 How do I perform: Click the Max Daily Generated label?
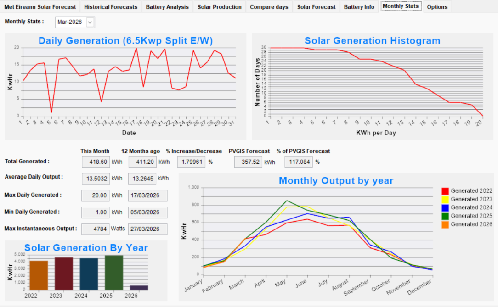(x=33, y=195)
